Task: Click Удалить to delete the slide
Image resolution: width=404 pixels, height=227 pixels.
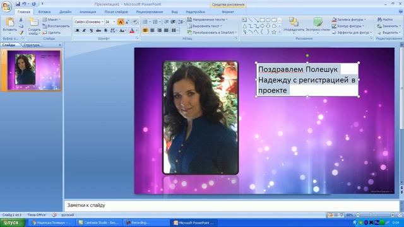Action: tap(52, 32)
